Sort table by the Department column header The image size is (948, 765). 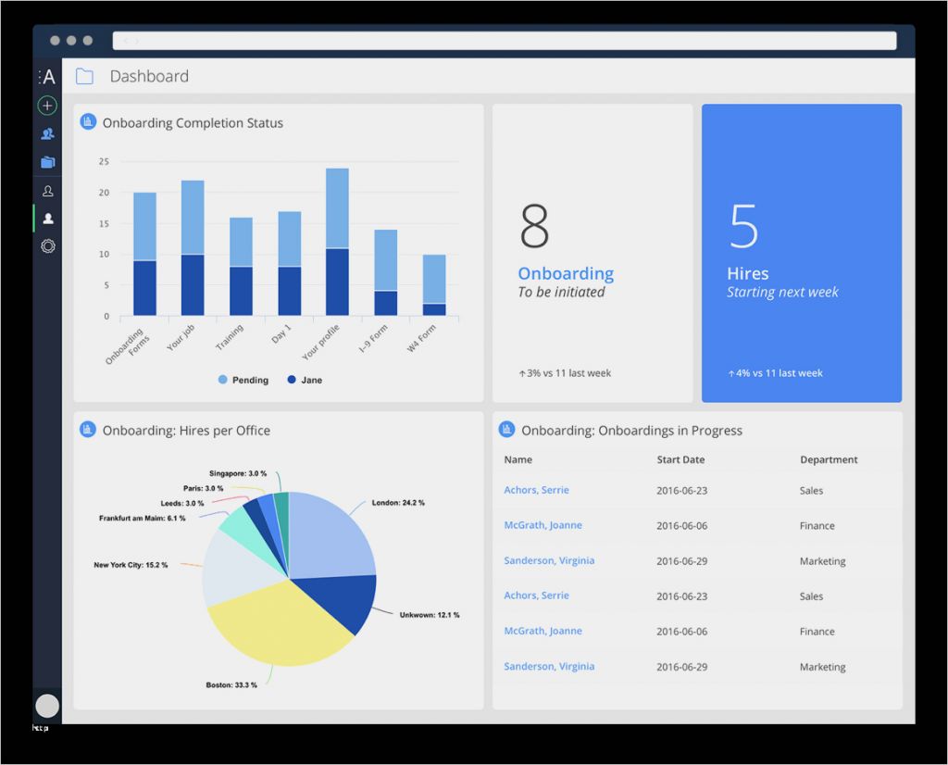(x=829, y=459)
